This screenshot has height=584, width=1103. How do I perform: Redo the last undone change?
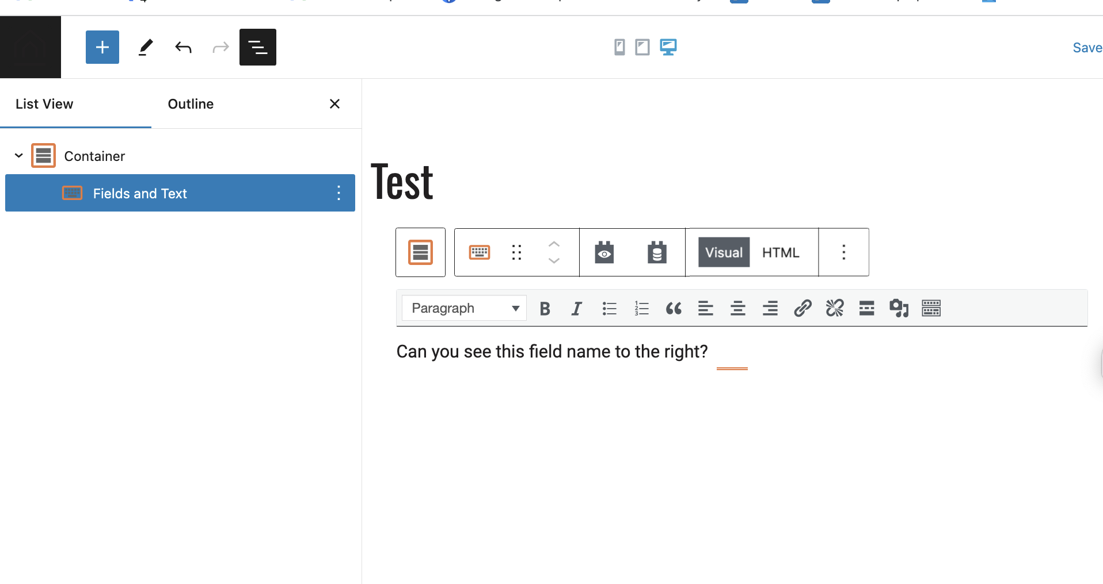(220, 47)
